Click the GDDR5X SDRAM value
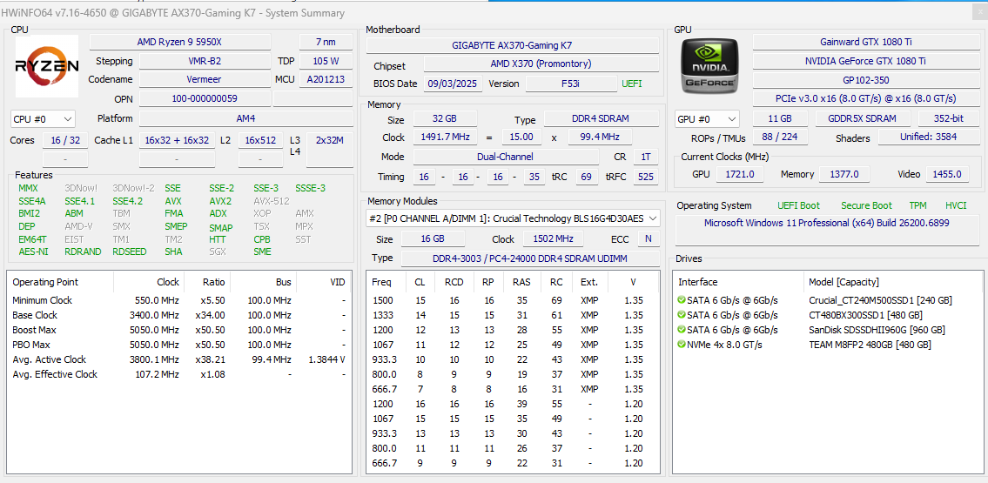 click(864, 119)
